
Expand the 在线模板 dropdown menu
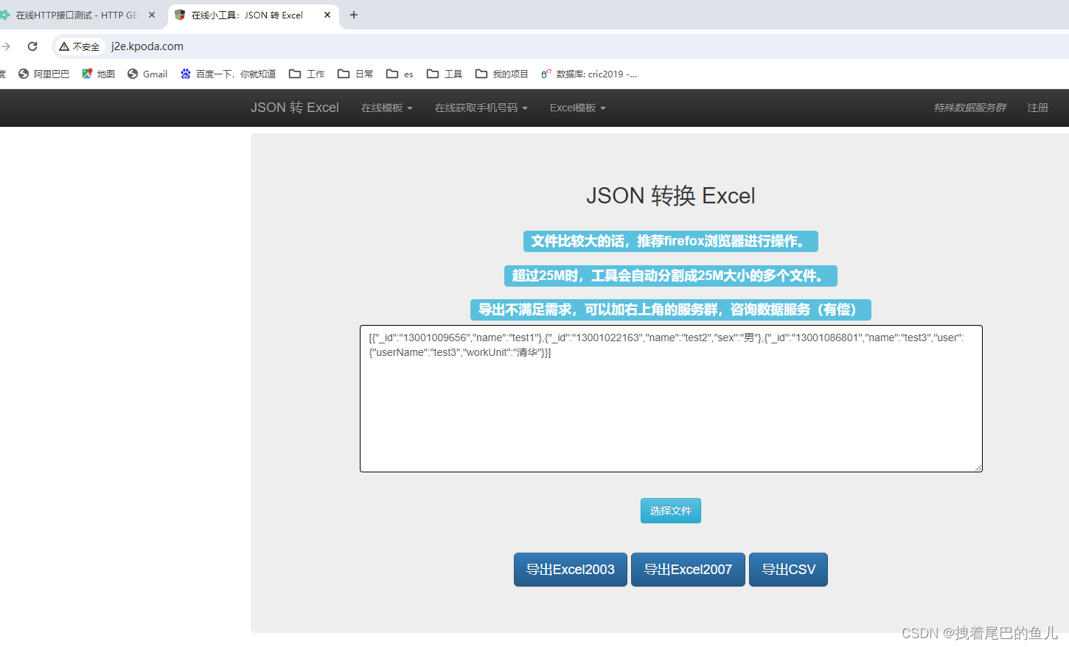click(387, 108)
